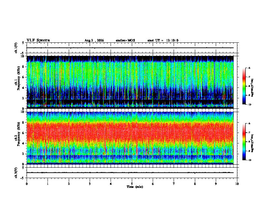Click the station=MOS label
The height and width of the screenshot is (206, 267).
pos(125,40)
